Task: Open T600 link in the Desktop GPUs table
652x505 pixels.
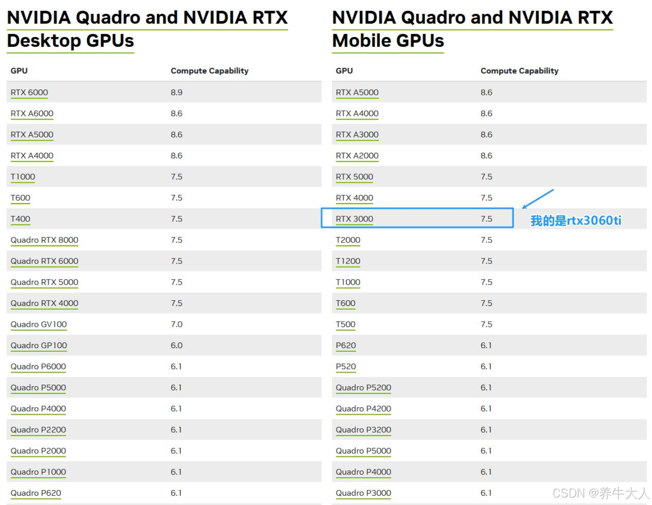Action: coord(20,198)
